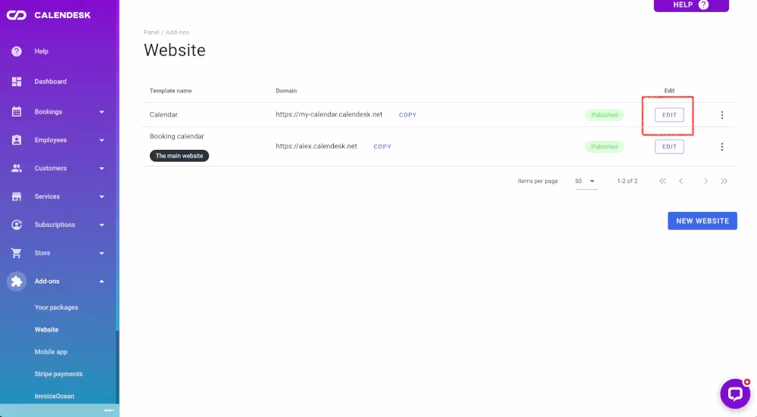Expand the Employees submenu arrow

click(101, 141)
